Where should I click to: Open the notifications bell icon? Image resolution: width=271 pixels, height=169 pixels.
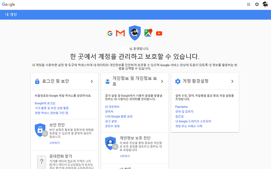[257, 4]
